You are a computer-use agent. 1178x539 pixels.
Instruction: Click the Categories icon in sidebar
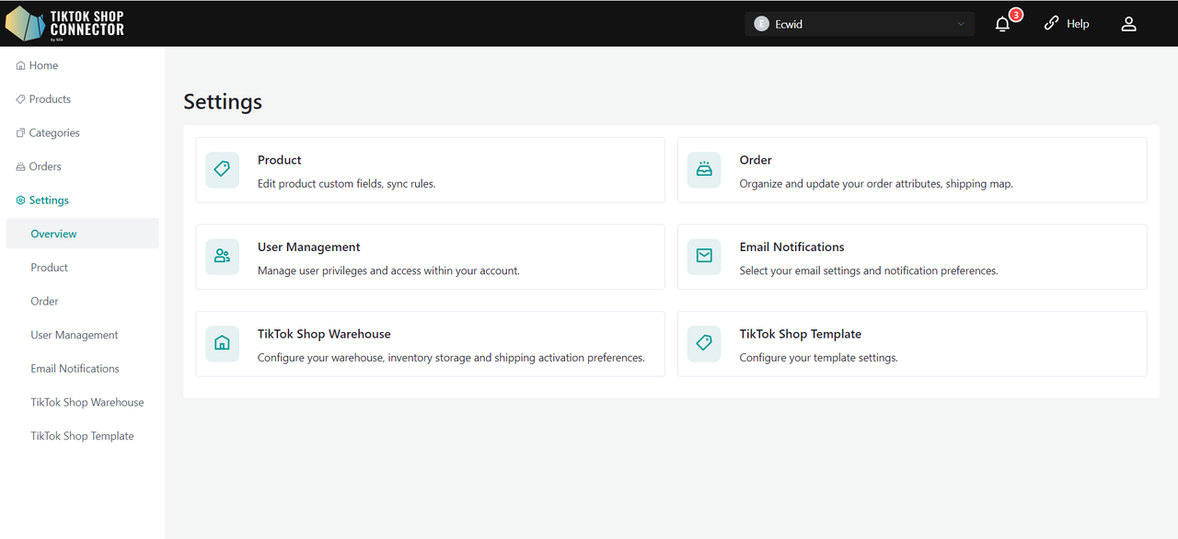pyautogui.click(x=21, y=133)
